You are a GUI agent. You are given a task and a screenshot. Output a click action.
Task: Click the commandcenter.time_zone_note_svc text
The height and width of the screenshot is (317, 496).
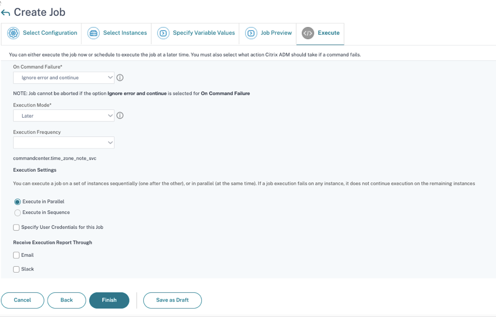[x=55, y=158]
